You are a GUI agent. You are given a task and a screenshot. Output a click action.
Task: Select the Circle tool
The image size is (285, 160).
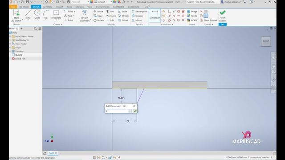(37, 15)
